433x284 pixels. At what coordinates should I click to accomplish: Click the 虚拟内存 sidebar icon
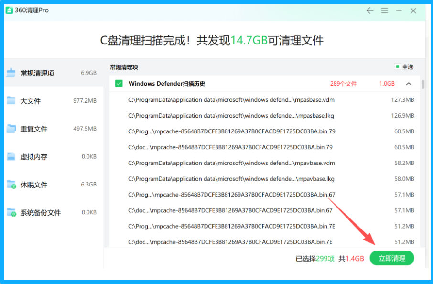(11, 156)
